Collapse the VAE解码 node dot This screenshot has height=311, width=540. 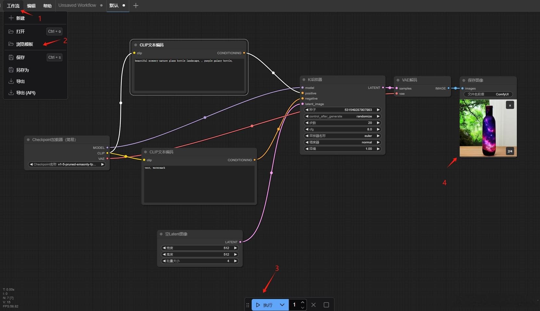coord(398,80)
